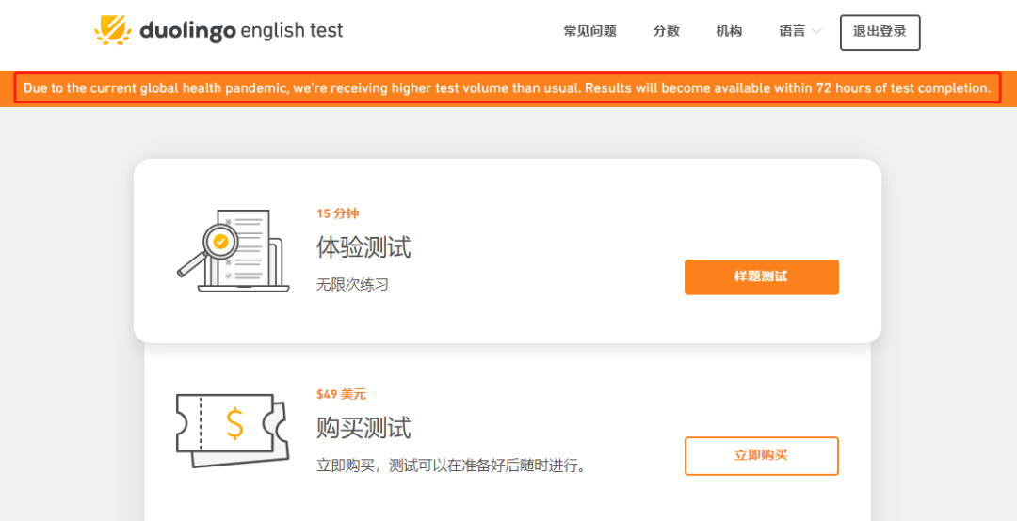1017x521 pixels.
Task: Expand the language dropdown chevron
Action: (816, 31)
